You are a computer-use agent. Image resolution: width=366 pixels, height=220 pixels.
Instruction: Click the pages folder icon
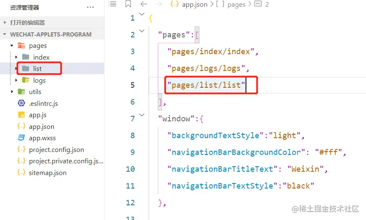[21, 45]
